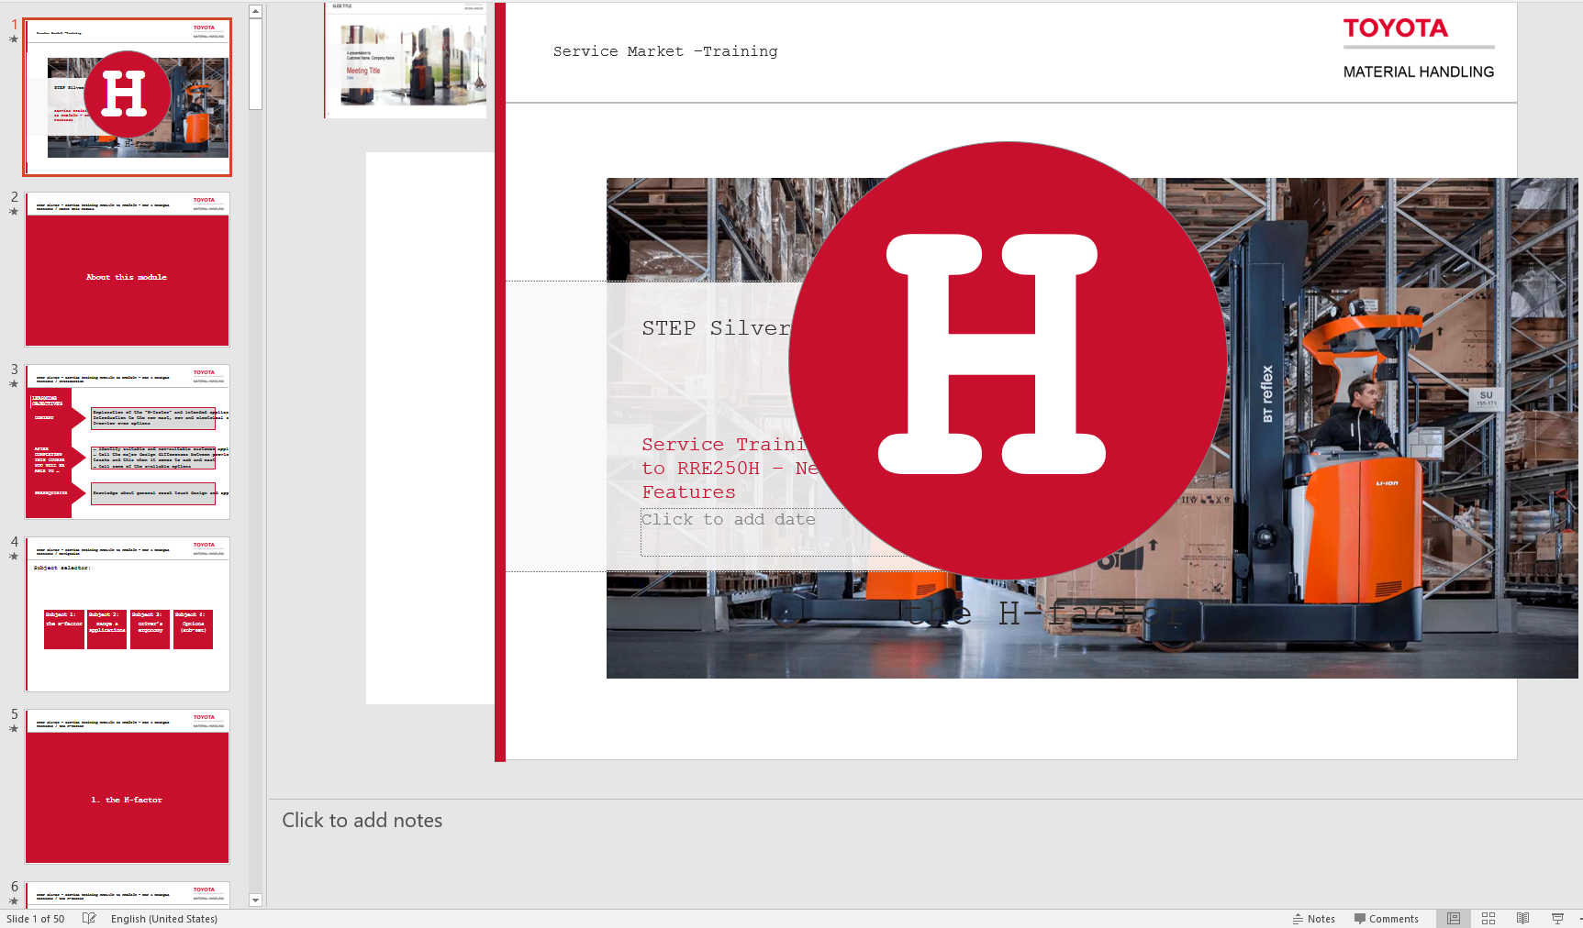Click the small off-slide presentation image
Viewport: 1583px width, 928px height.
(407, 61)
